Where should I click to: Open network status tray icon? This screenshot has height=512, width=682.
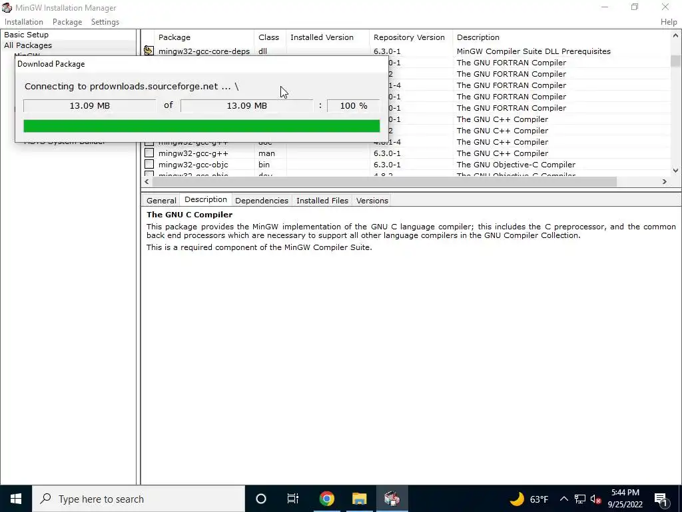pos(580,499)
